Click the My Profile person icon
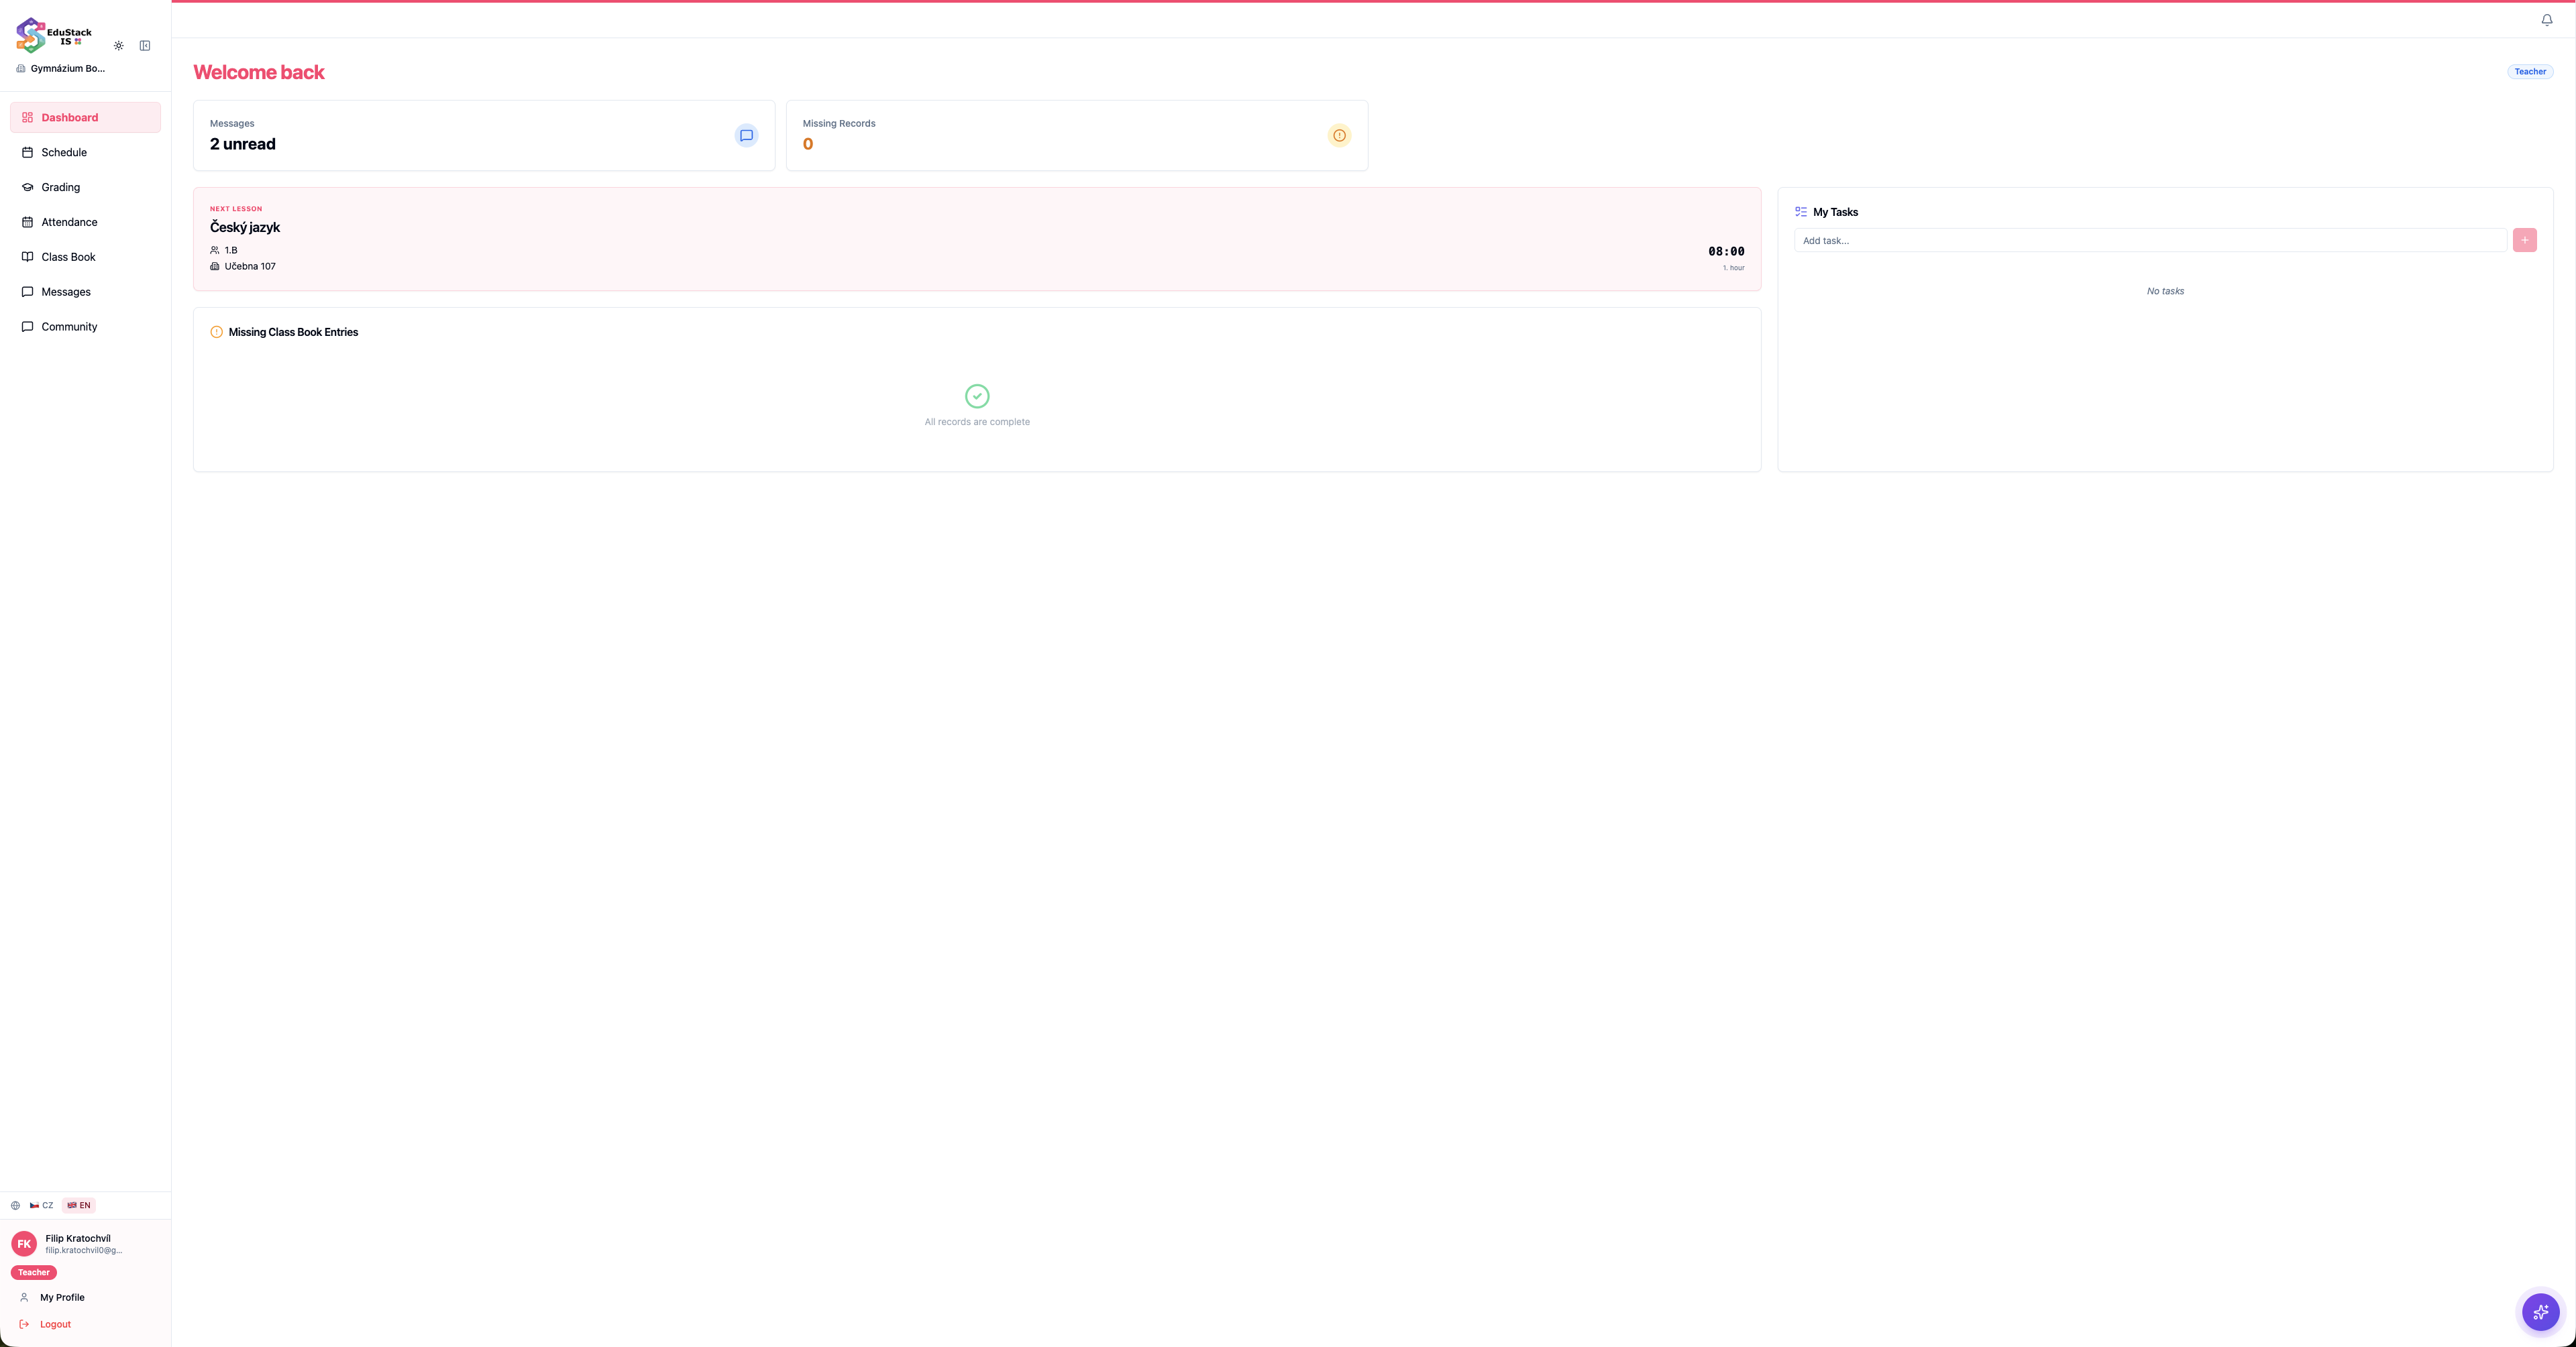This screenshot has height=1347, width=2576. coord(24,1298)
